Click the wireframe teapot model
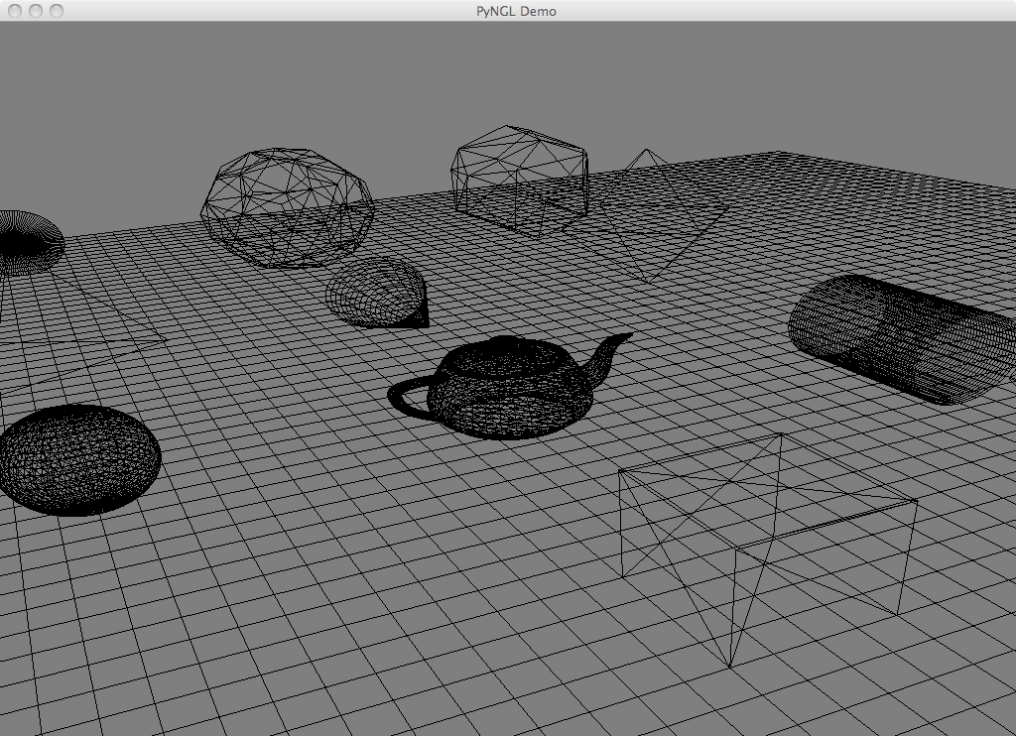The image size is (1016, 736). coord(511,387)
